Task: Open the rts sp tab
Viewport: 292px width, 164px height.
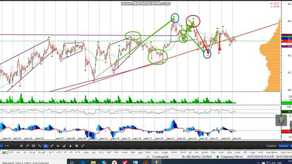Action: (32, 152)
